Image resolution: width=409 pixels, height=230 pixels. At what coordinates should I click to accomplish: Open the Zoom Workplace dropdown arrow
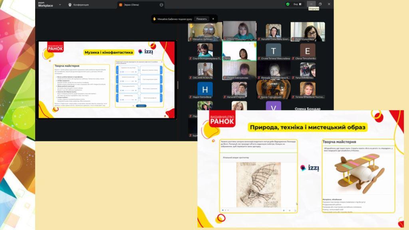(60, 4)
